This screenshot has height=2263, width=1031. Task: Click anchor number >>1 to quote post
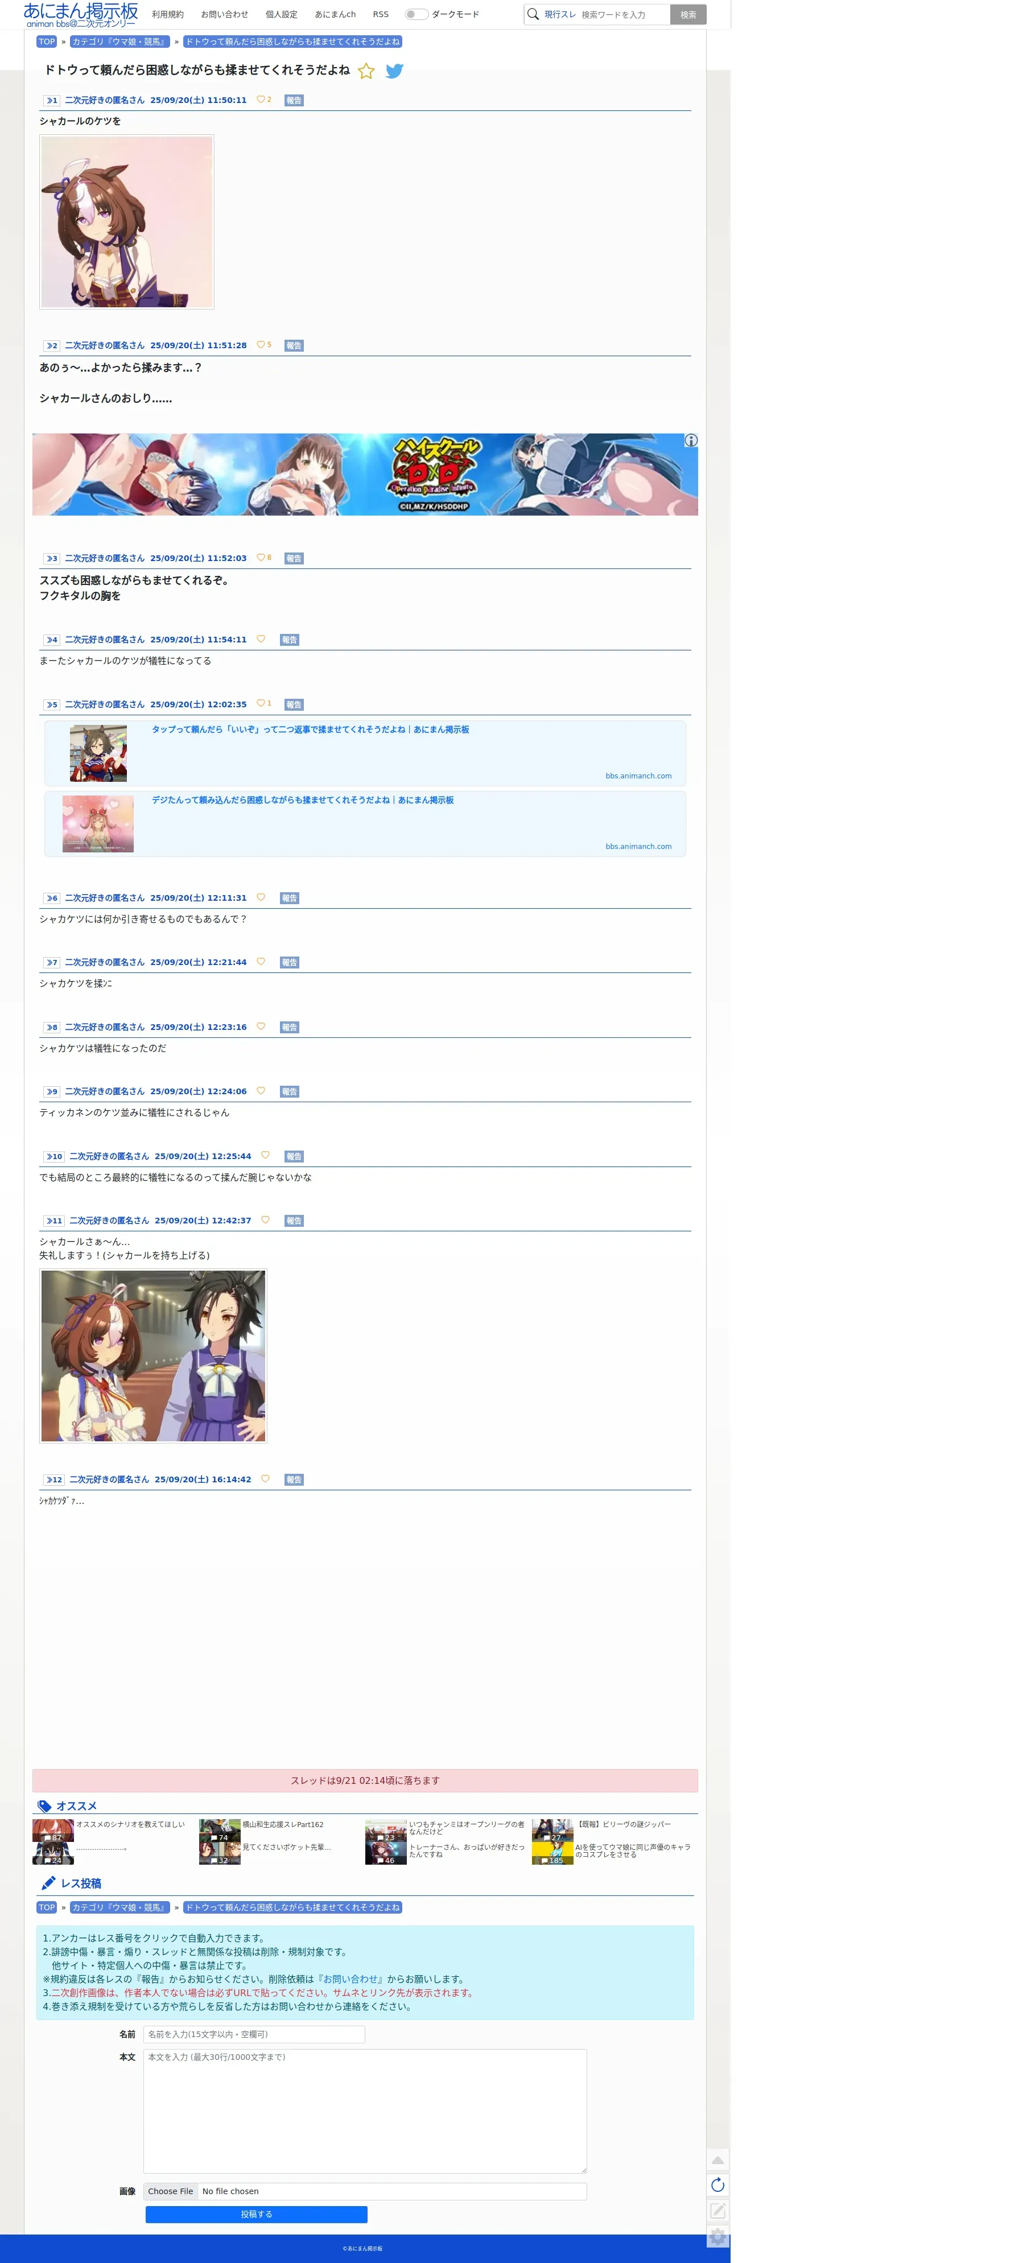[x=52, y=100]
